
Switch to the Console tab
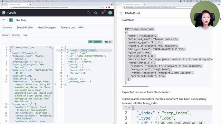point(7,28)
